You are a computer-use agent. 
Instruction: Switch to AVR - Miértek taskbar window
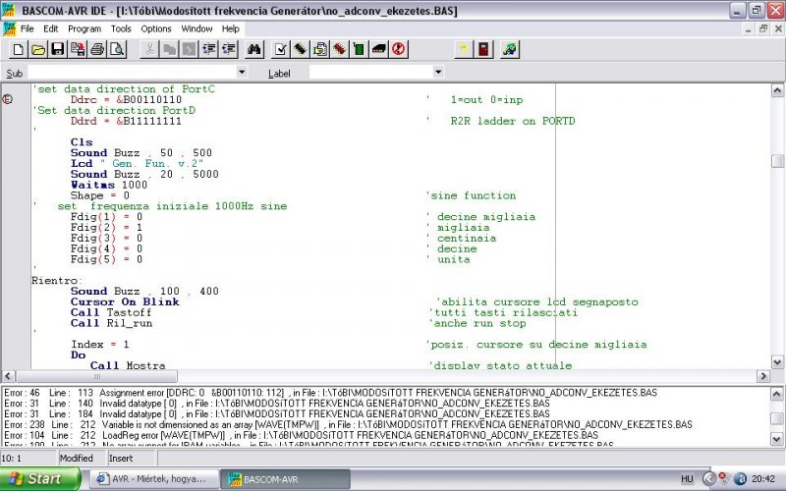click(154, 479)
